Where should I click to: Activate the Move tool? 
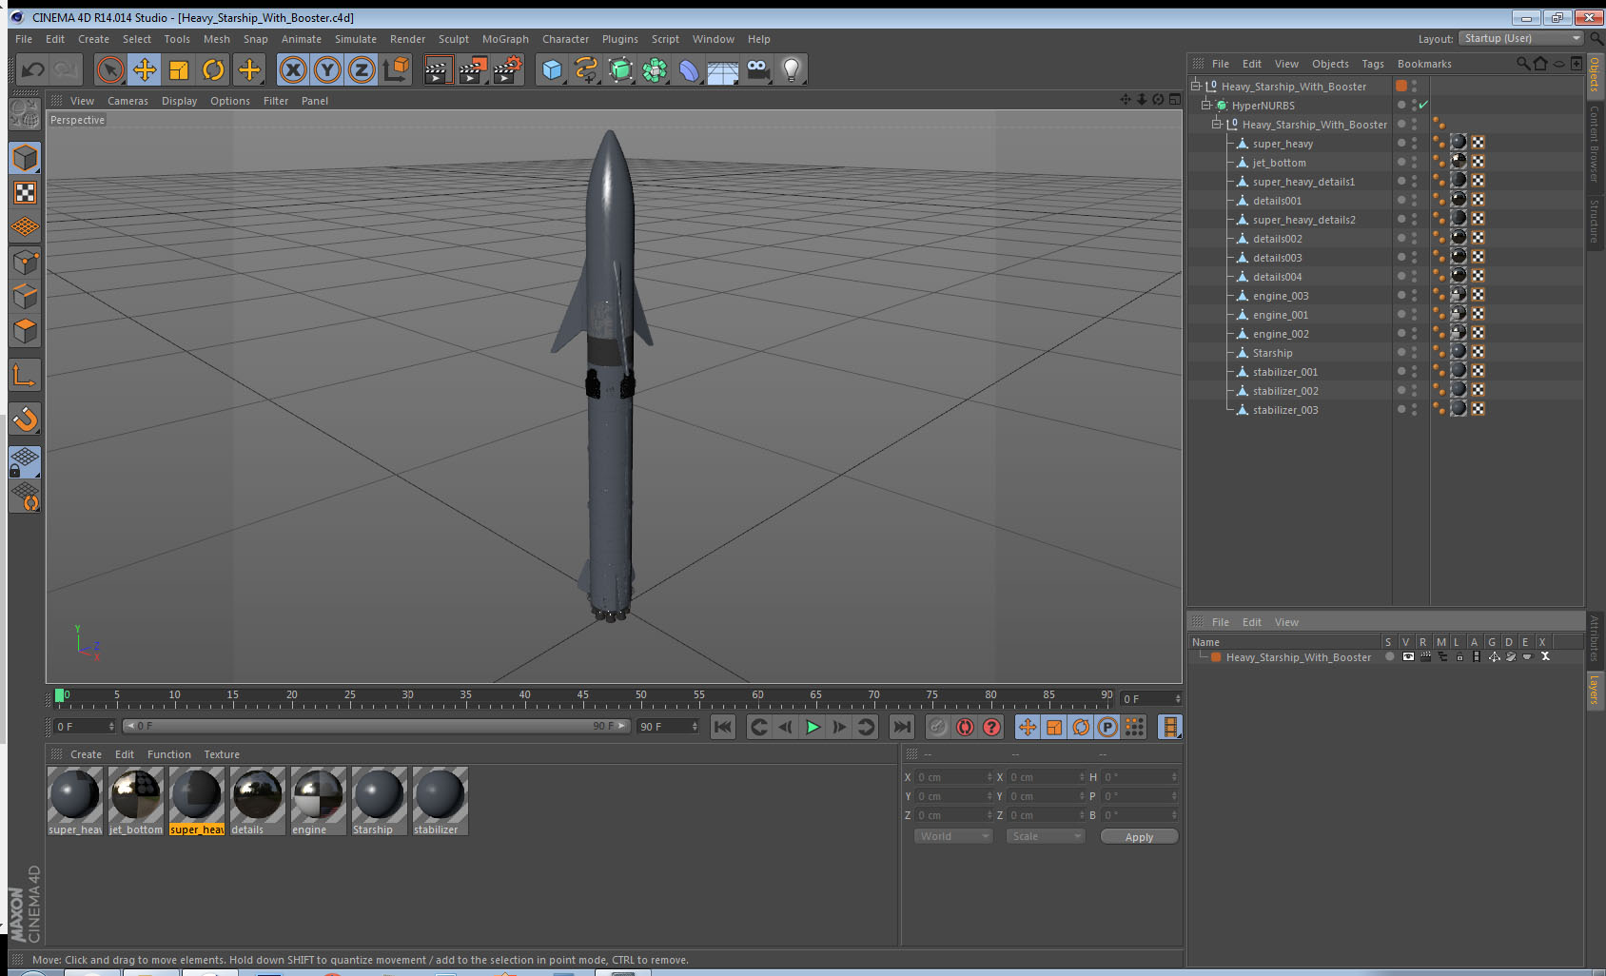(x=145, y=69)
